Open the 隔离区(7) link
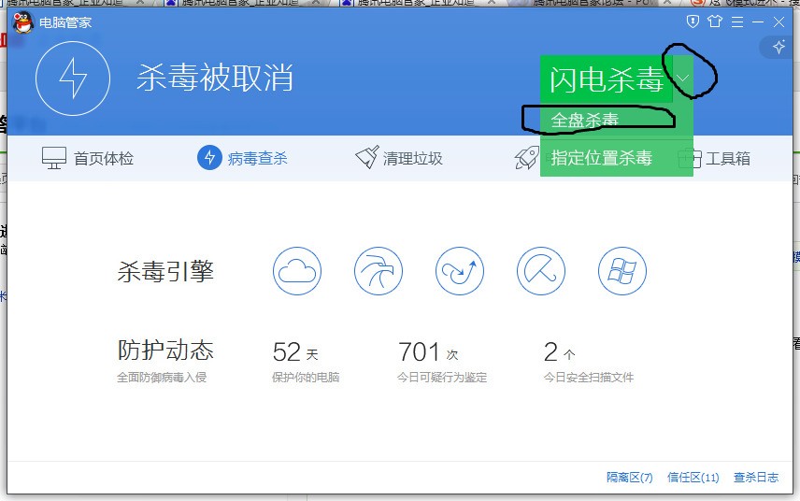The image size is (800, 501). (629, 478)
